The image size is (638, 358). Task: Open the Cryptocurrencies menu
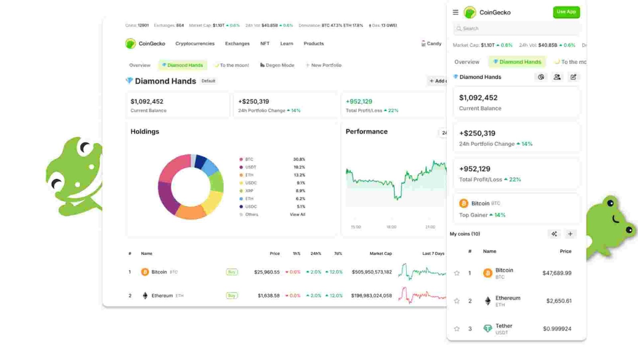195,43
